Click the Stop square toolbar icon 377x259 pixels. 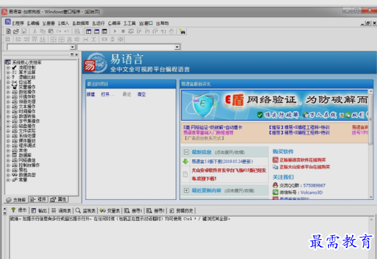[x=123, y=32]
